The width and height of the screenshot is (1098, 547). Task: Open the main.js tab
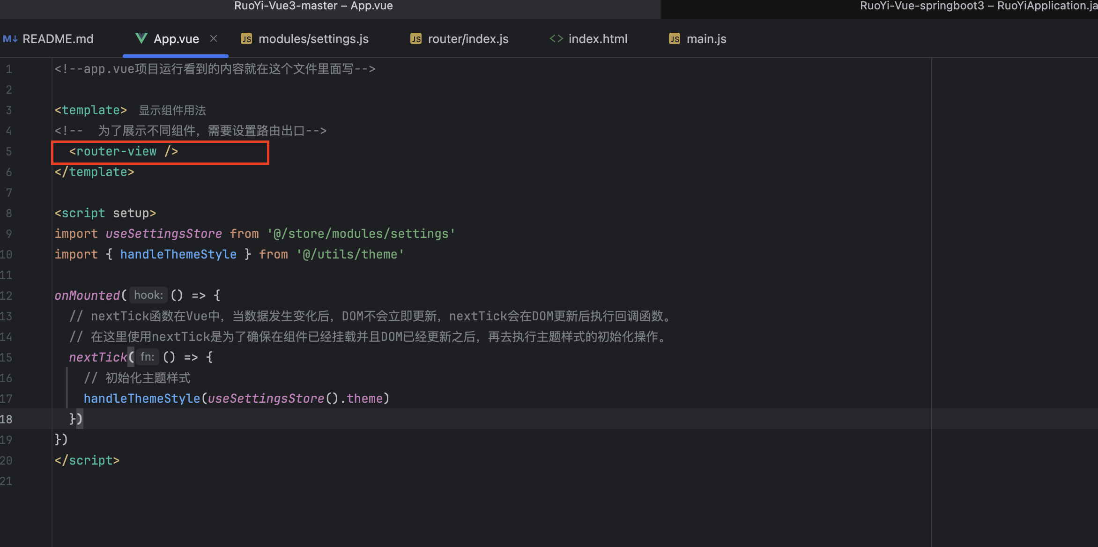[706, 39]
